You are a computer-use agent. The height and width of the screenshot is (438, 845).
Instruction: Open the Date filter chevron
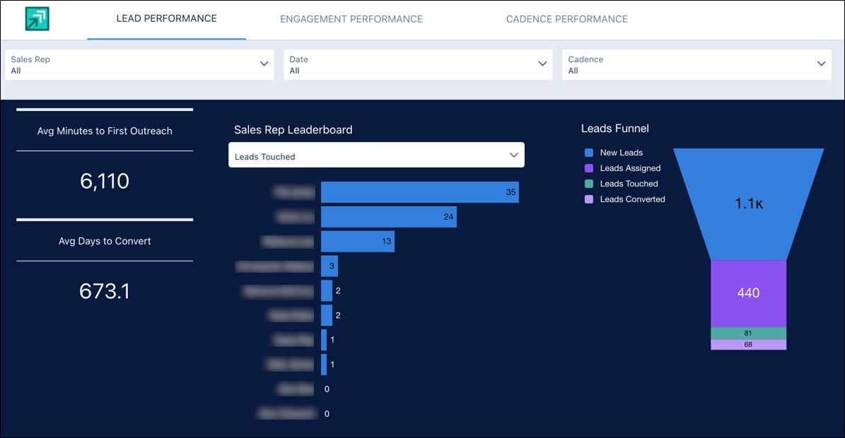[x=542, y=64]
